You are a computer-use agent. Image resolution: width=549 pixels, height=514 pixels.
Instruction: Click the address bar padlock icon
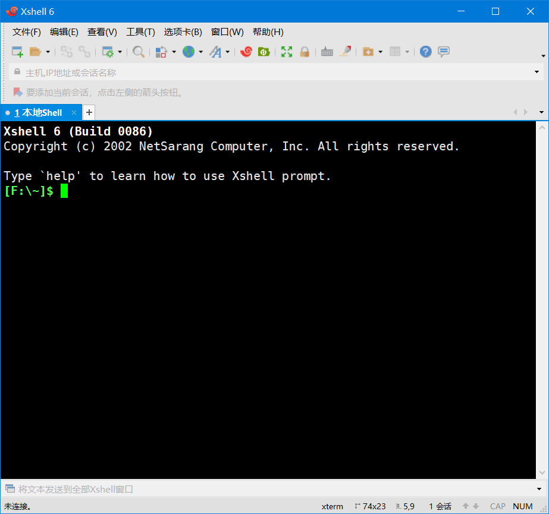17,72
